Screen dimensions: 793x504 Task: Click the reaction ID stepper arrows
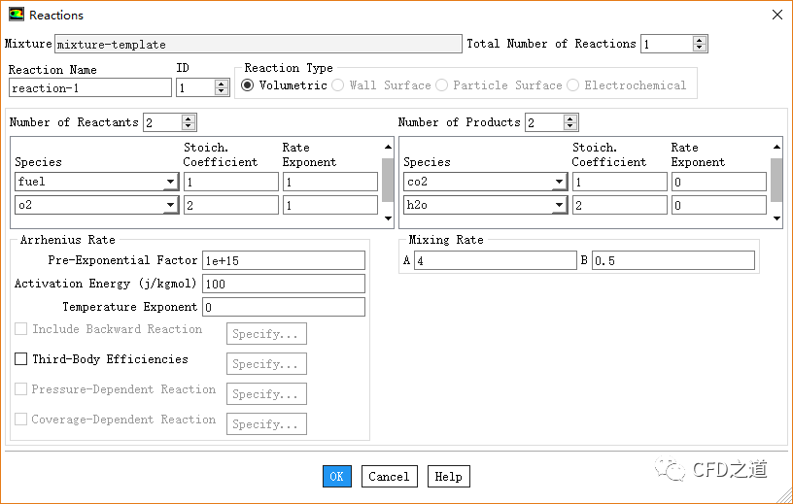(222, 87)
